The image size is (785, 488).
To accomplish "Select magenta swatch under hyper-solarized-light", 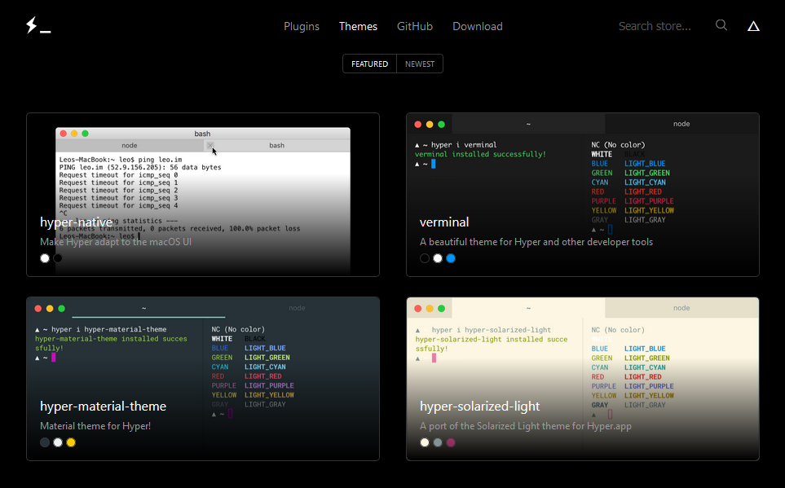I will [451, 442].
